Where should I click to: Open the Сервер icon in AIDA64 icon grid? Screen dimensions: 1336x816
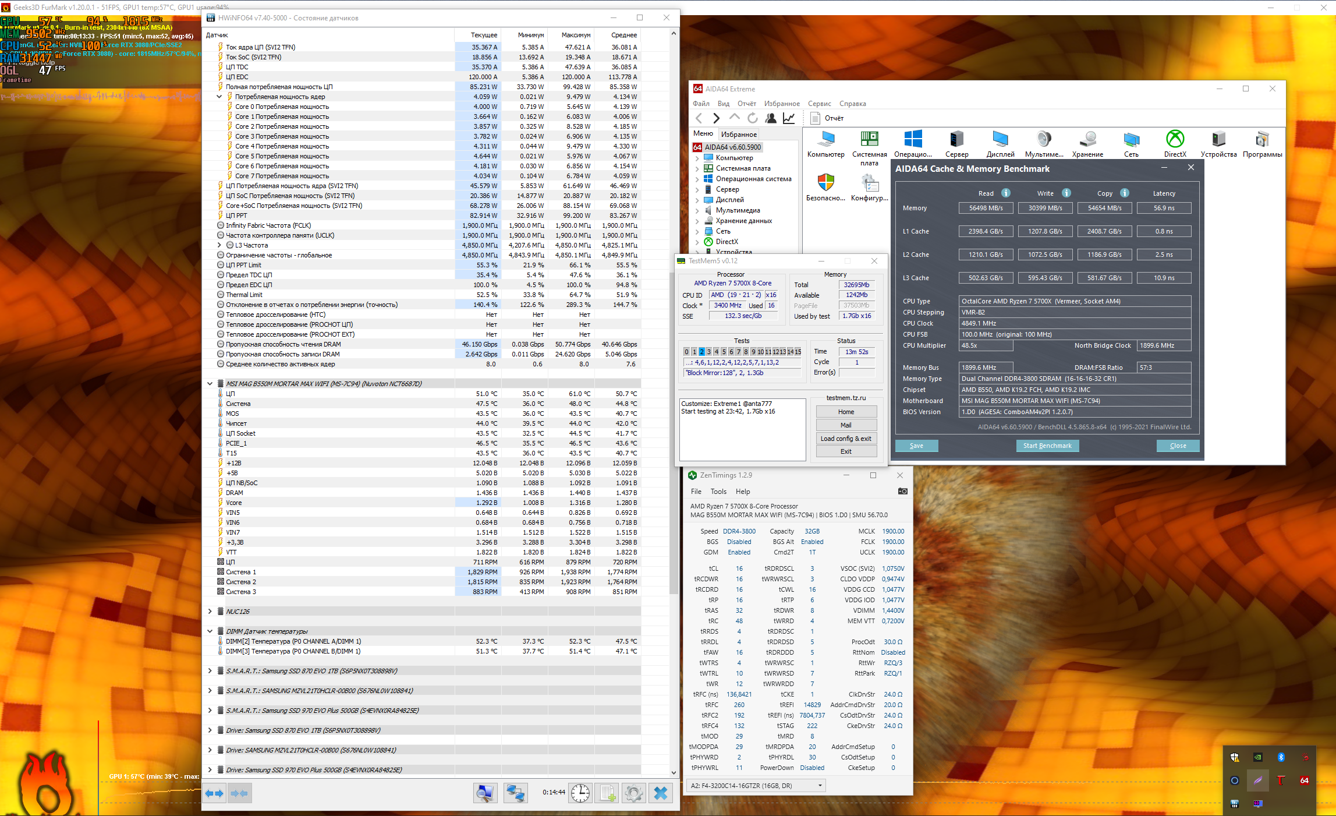[956, 144]
